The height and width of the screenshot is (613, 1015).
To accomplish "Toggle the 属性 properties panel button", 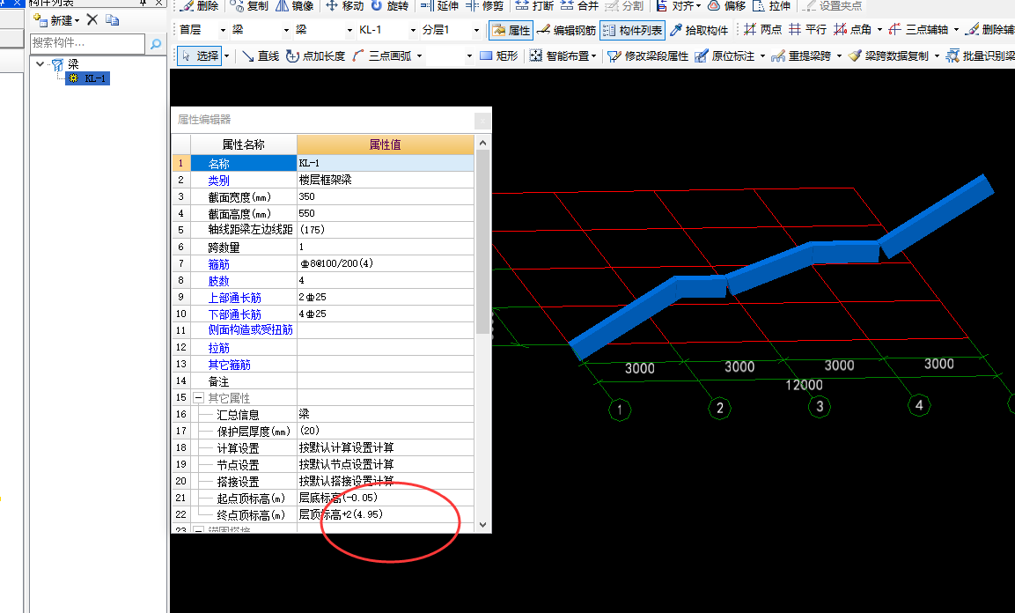I will pos(511,30).
